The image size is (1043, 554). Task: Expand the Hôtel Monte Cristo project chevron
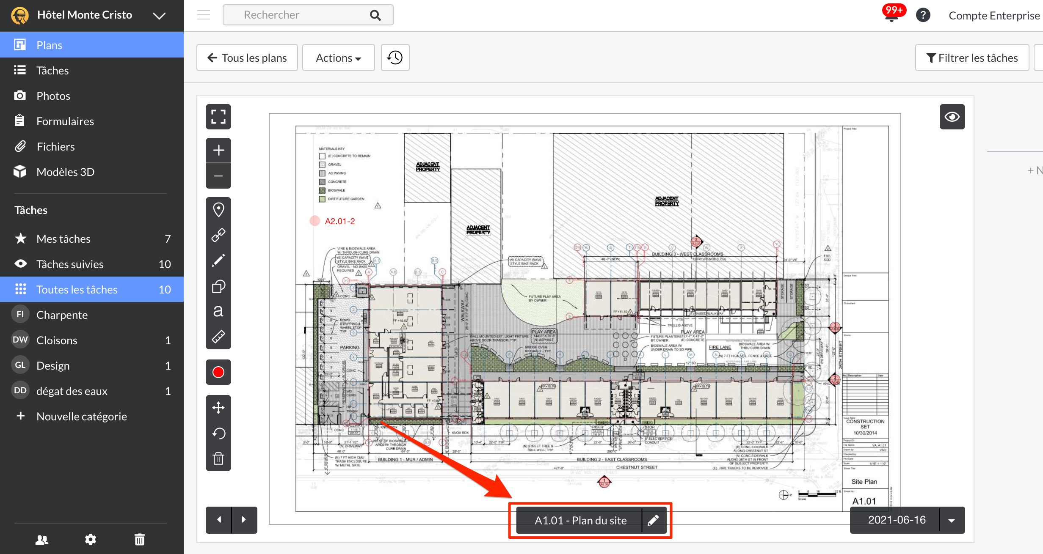tap(159, 16)
